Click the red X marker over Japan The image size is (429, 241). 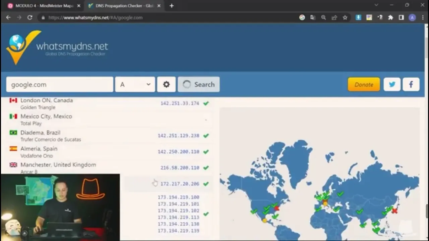(x=394, y=211)
